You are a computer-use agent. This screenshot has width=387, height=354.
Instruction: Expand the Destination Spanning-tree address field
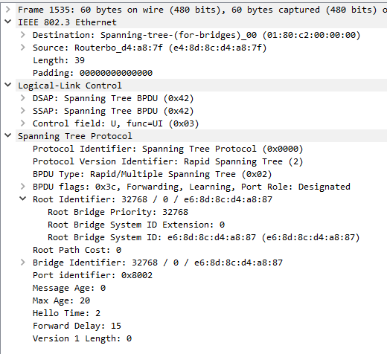[x=23, y=35]
